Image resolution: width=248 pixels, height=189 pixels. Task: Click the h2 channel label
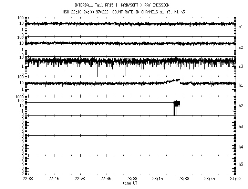[241, 106]
